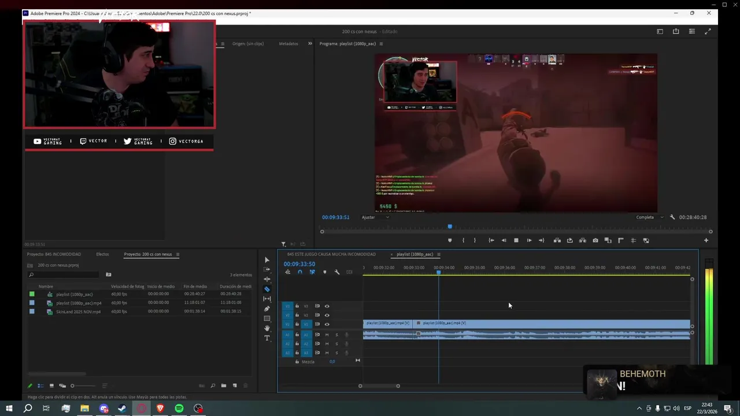Select the Track Select Forward tool

pos(267,270)
